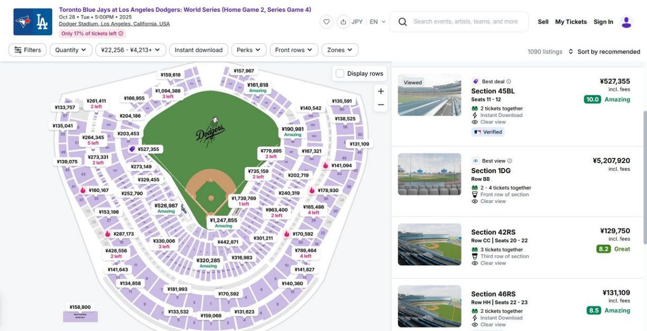Click Filters sliders icon button
The image size is (647, 331).
click(28, 50)
